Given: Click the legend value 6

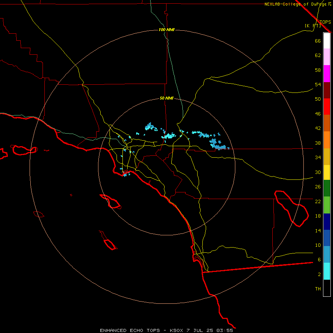Looking at the screenshot, I should click(x=319, y=259).
